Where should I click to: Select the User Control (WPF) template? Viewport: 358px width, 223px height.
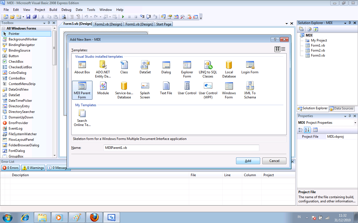[x=208, y=90]
